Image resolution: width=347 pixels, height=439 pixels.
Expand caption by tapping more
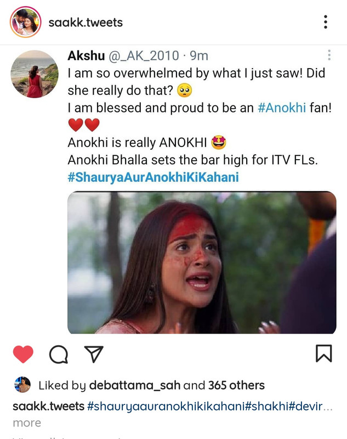click(x=27, y=423)
